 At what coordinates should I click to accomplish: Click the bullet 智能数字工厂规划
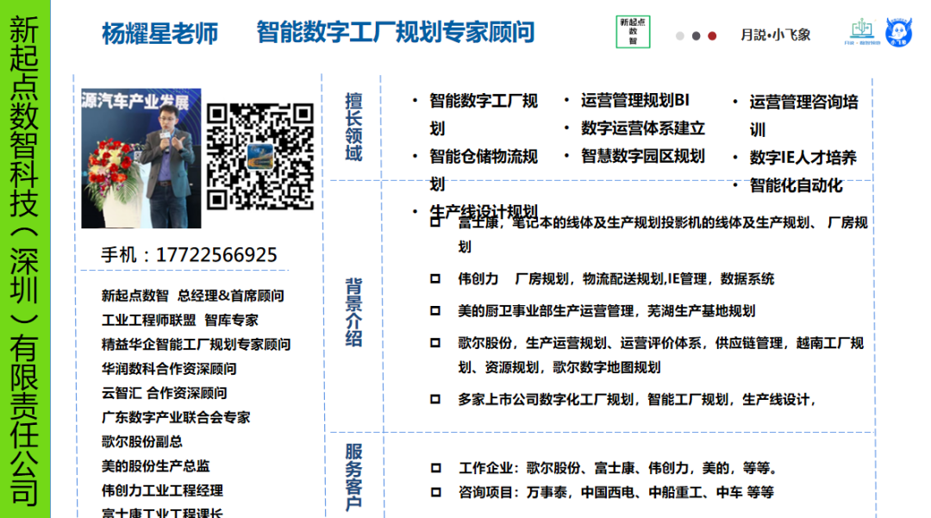click(484, 115)
